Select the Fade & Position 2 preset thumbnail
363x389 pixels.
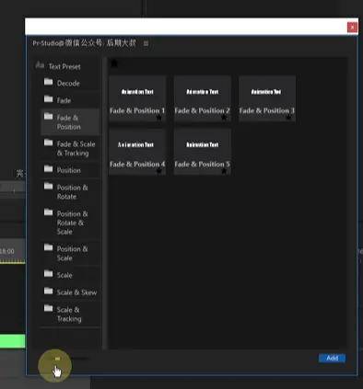point(203,98)
